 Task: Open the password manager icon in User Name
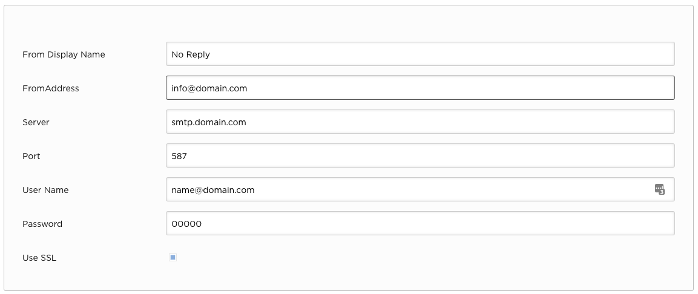pyautogui.click(x=659, y=189)
